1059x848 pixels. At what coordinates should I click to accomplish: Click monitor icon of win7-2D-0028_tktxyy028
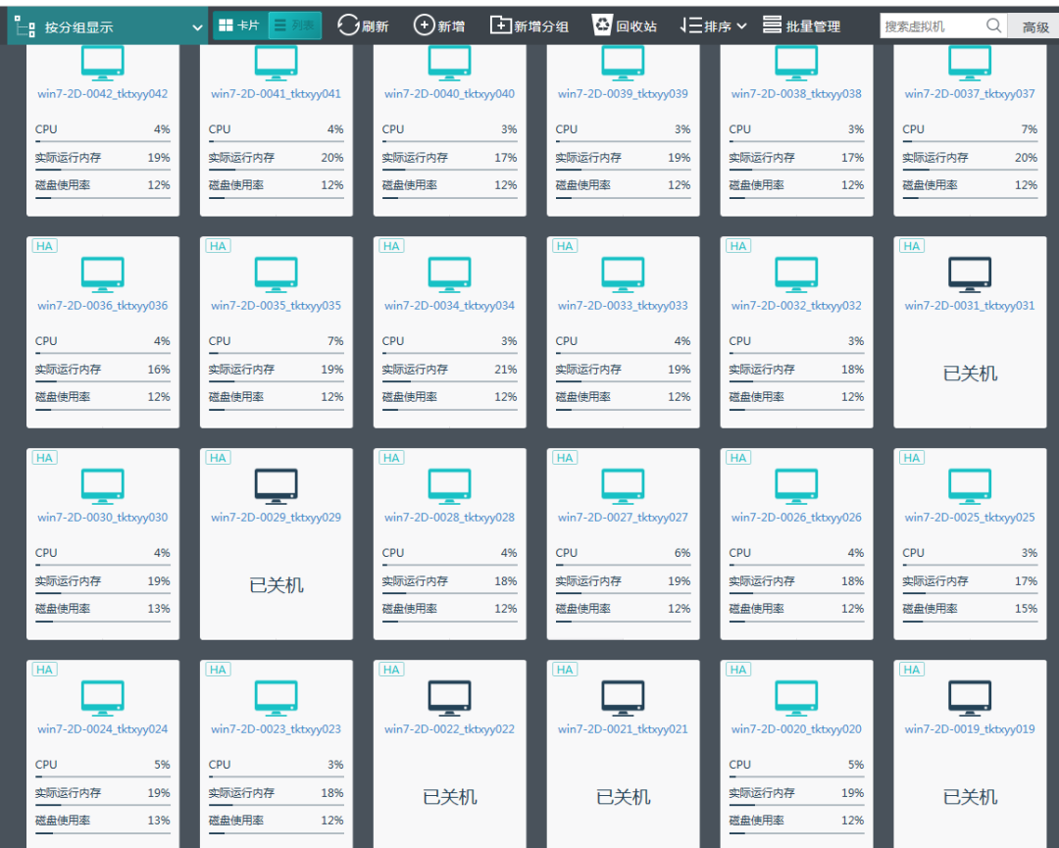[450, 486]
